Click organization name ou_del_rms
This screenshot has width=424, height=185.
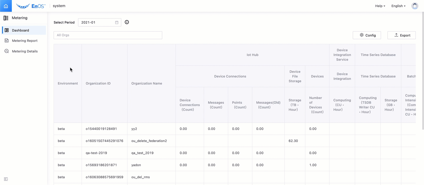point(141,177)
